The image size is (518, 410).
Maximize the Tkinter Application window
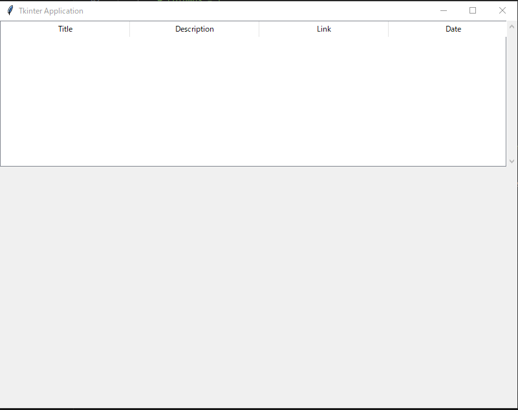473,10
